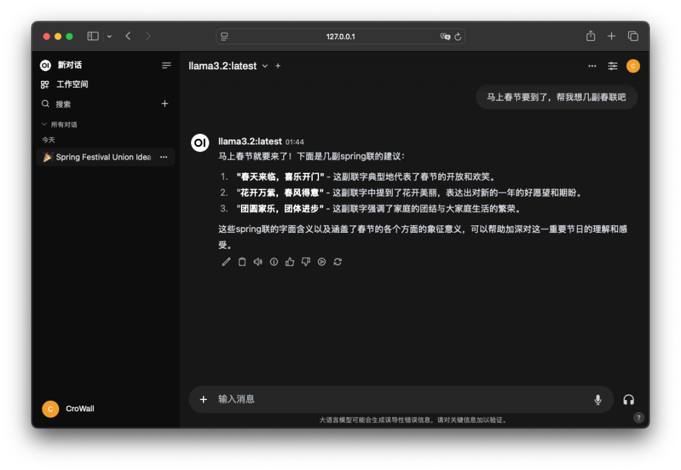Click the 搜索 search field in the sidebar
This screenshot has width=681, height=470.
(x=63, y=104)
